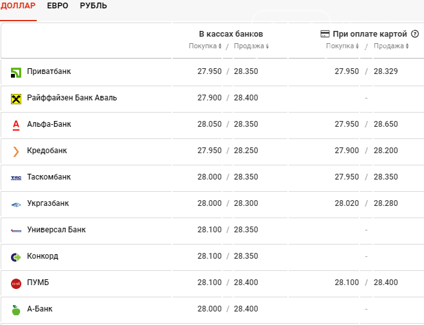Open the Укргазбанк bank name link
This screenshot has height=325, width=424.
[48, 203]
